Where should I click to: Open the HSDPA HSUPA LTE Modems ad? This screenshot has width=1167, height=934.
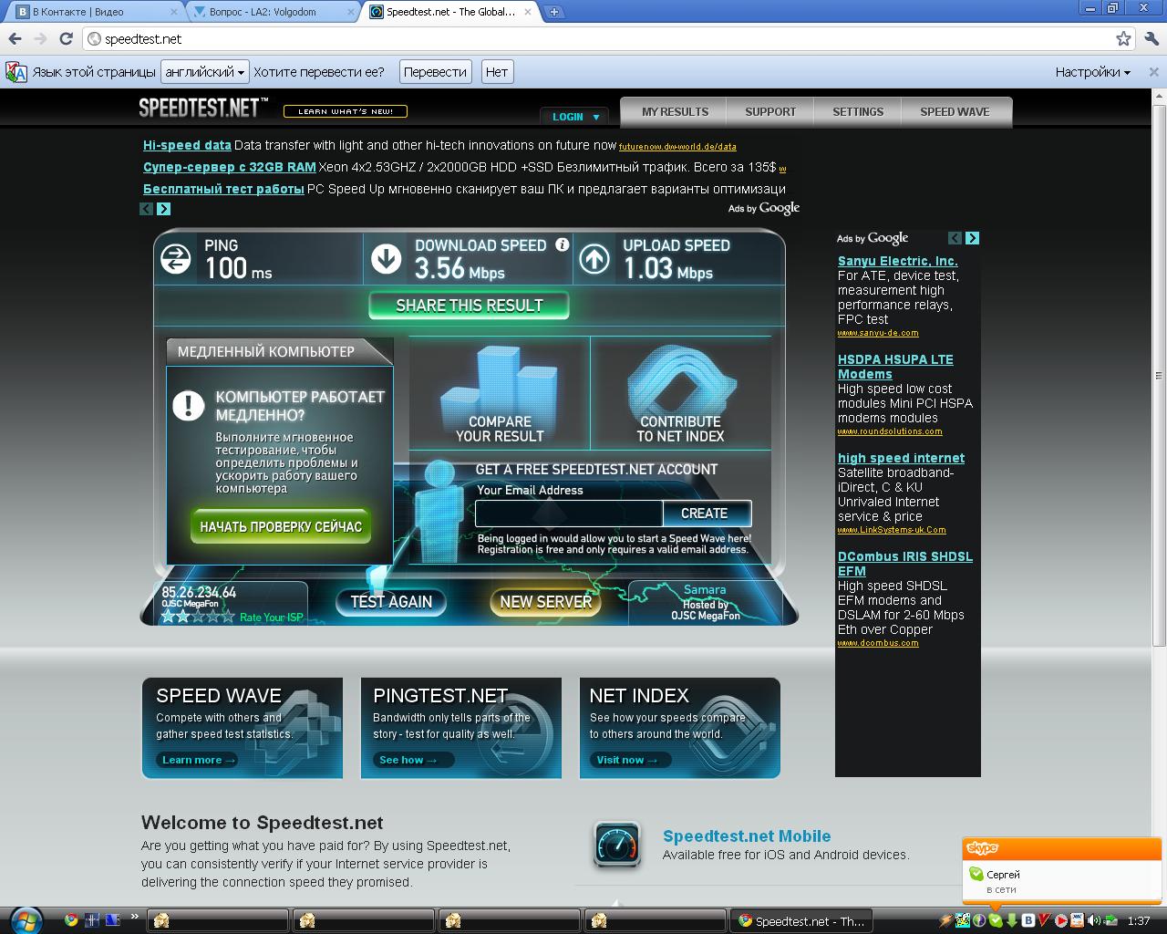pyautogui.click(x=895, y=367)
